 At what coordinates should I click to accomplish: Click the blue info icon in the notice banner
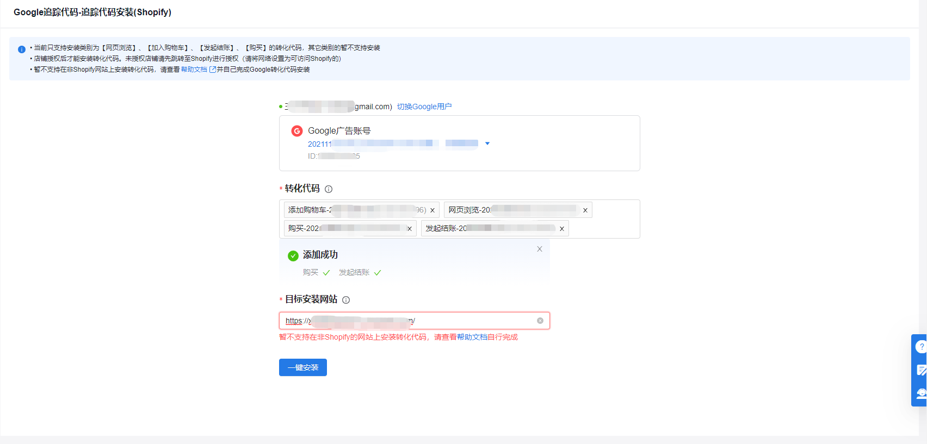point(22,49)
